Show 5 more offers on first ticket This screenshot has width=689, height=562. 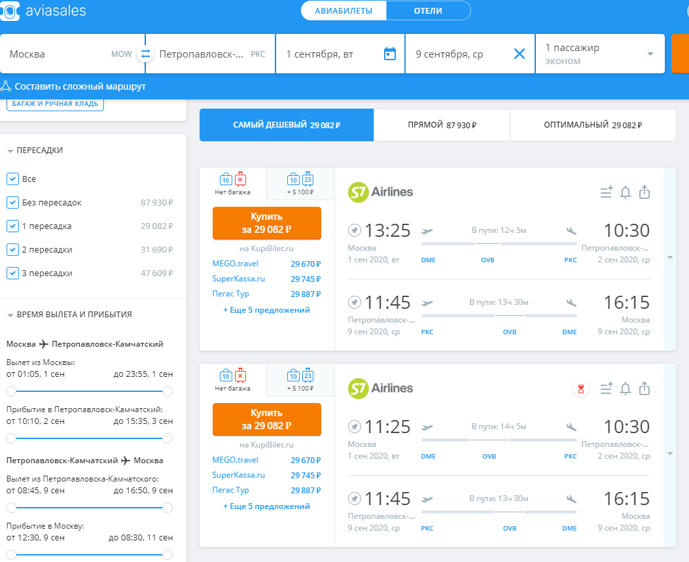[x=267, y=310]
